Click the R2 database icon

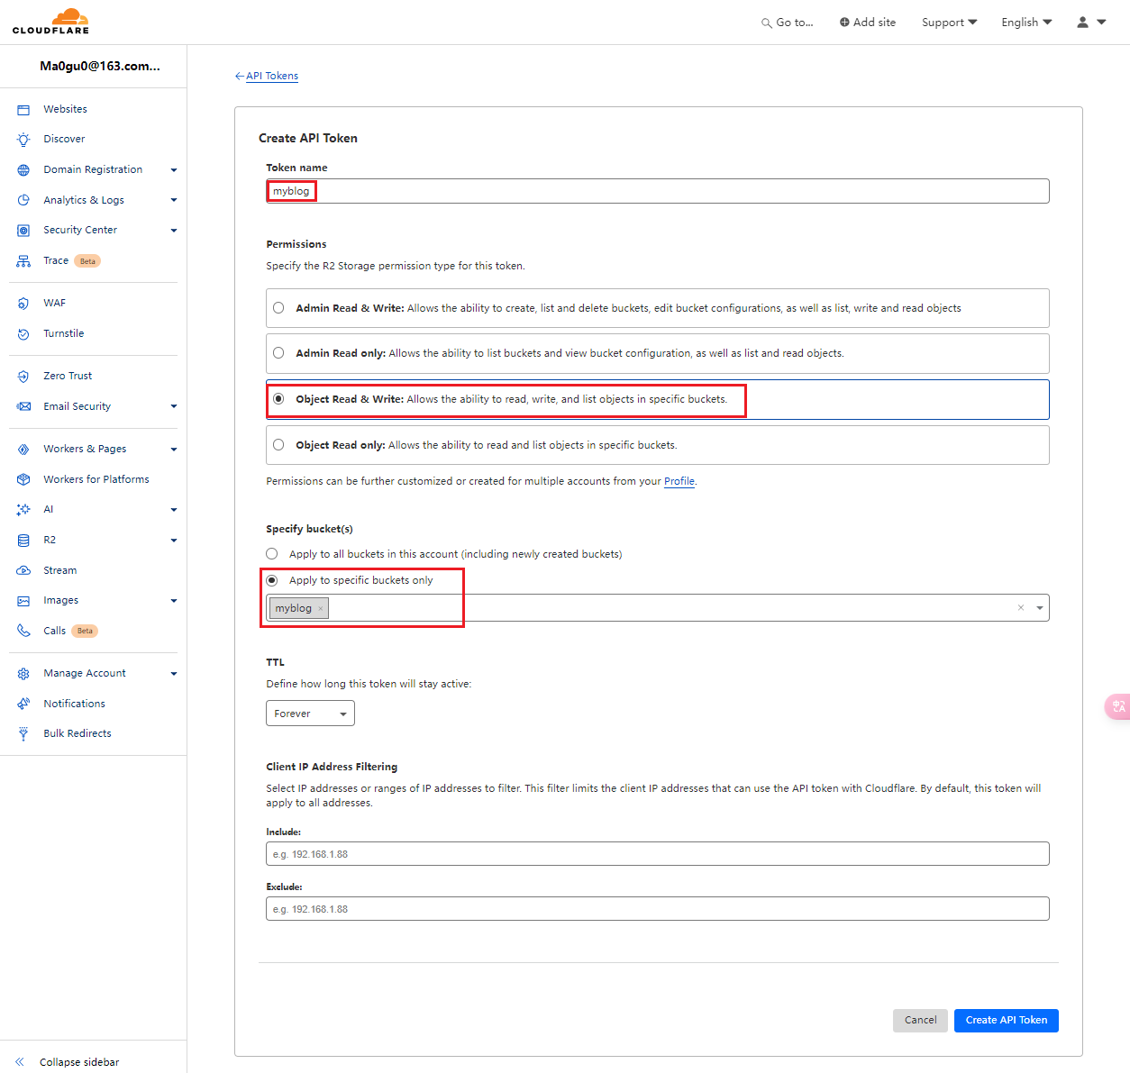pyautogui.click(x=23, y=541)
